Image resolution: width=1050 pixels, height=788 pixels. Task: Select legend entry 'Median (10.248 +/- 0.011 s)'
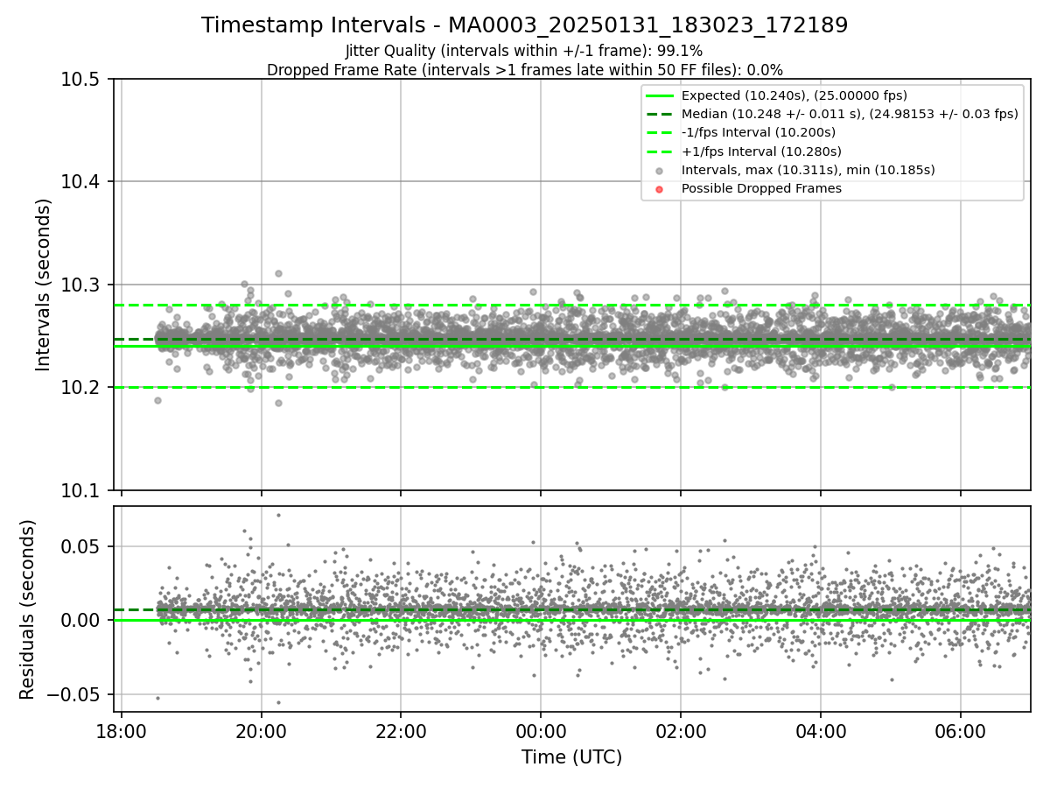click(x=850, y=114)
